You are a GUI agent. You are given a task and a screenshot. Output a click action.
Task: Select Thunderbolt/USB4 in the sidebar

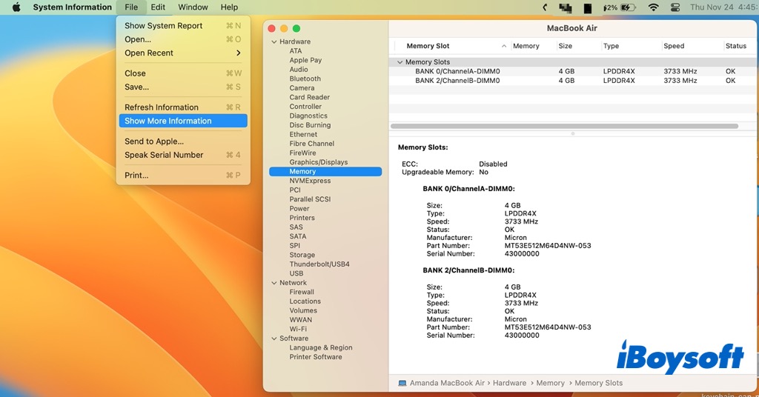click(319, 264)
